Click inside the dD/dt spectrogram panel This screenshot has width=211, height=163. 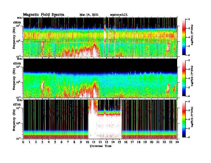click(100, 78)
